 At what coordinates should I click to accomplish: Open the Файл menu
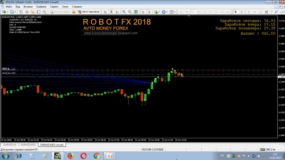point(9,7)
